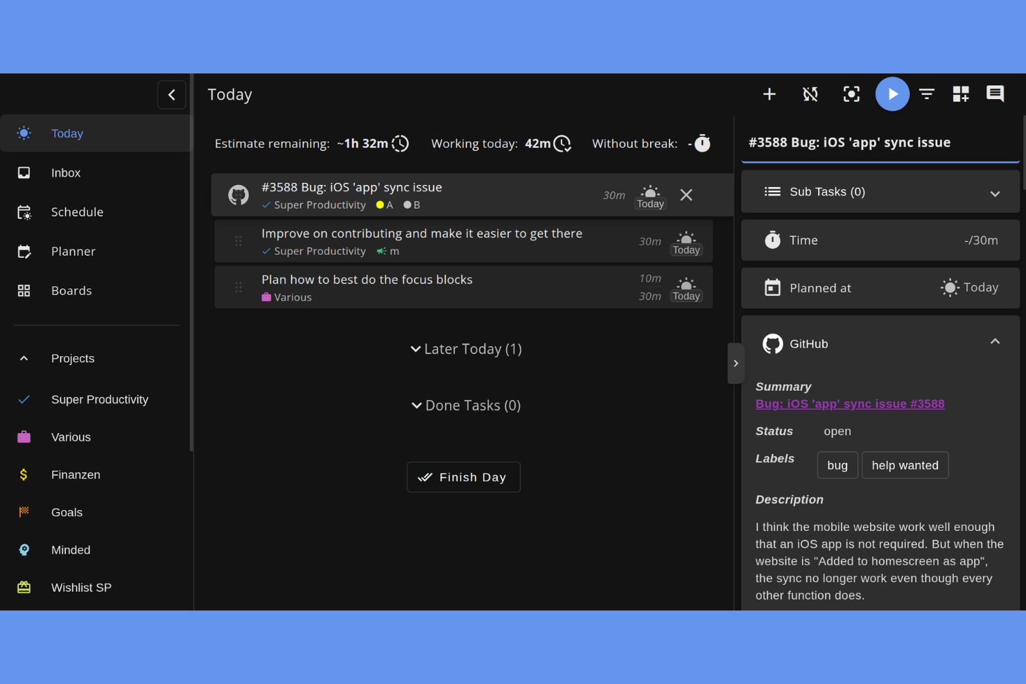Open the Bug: iOS 'app' sync issue #3588 link

pyautogui.click(x=850, y=403)
